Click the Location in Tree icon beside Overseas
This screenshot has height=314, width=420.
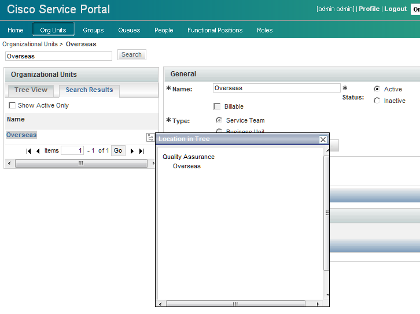(x=150, y=137)
